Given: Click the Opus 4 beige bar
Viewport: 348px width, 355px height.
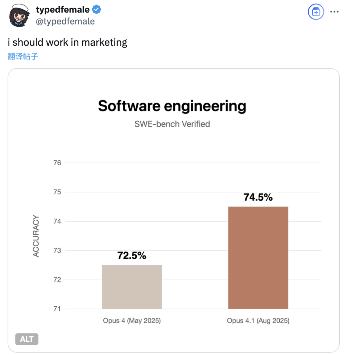Looking at the screenshot, I should click(132, 287).
